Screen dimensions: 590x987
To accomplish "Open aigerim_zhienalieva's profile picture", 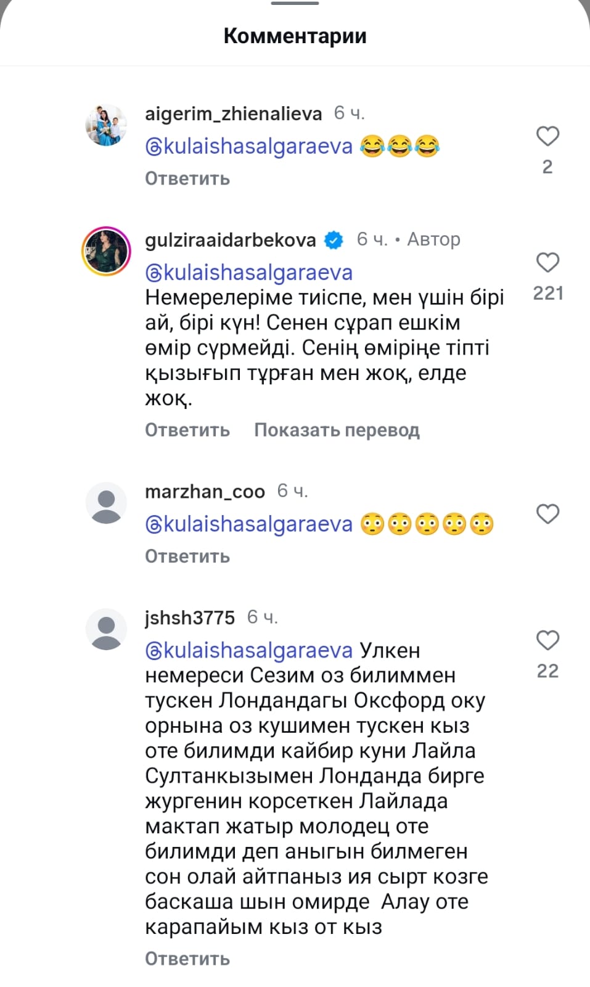I will (x=106, y=125).
